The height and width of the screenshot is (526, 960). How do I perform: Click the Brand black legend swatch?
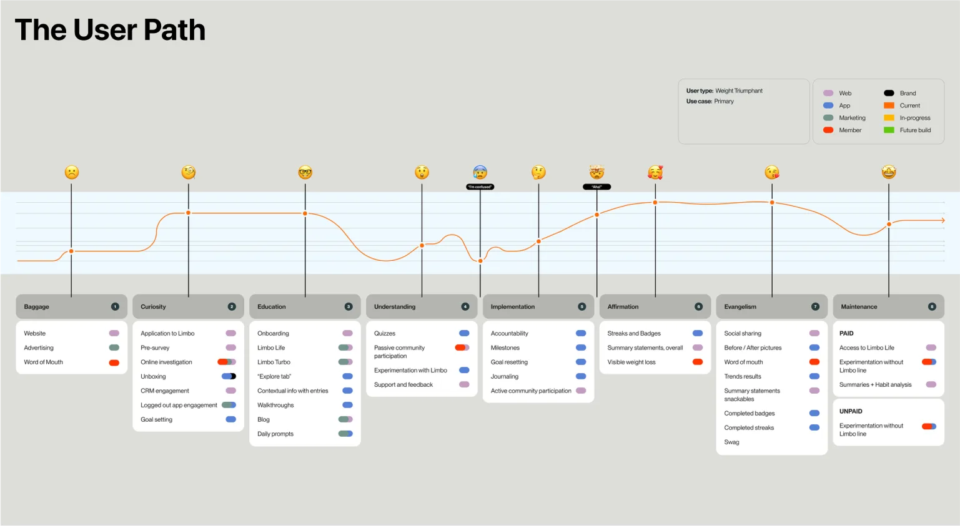click(x=889, y=93)
